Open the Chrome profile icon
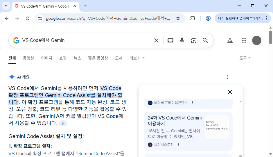273x157 pixels. click(208, 18)
